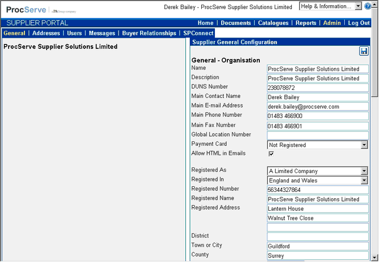
Task: Switch to the Messages tab
Action: coord(102,33)
